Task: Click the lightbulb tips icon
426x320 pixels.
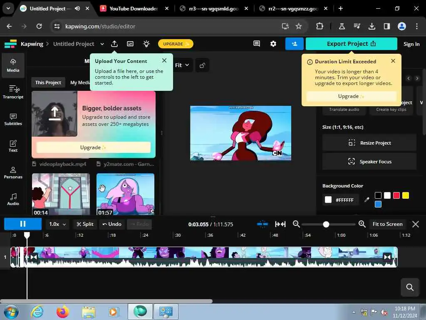Action: (x=146, y=44)
